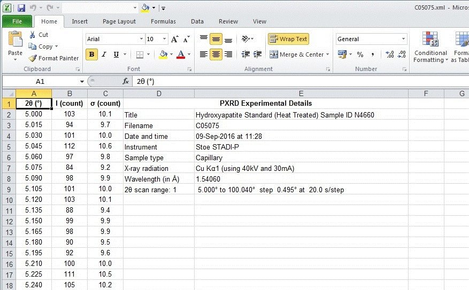Open the File tab
This screenshot has width=469, height=290.
17,21
